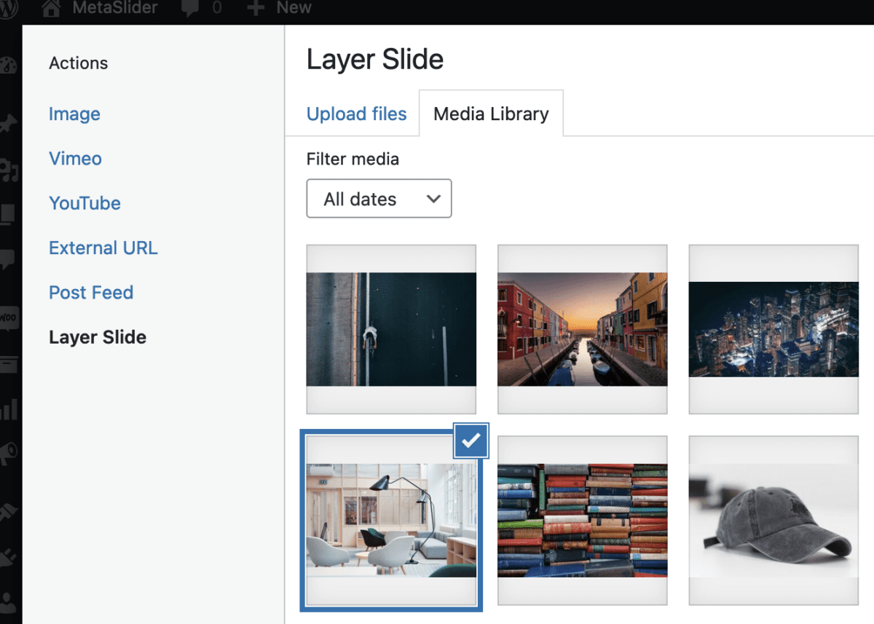874x624 pixels.
Task: Uncheck the selected interior room image
Action: (471, 441)
